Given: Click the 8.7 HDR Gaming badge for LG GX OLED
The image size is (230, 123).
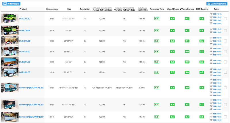Looking at the screenshot, I should click(202, 41).
